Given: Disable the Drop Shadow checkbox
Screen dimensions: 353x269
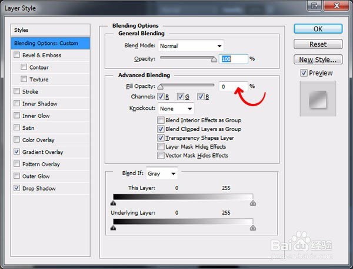Looking at the screenshot, I should 16,188.
